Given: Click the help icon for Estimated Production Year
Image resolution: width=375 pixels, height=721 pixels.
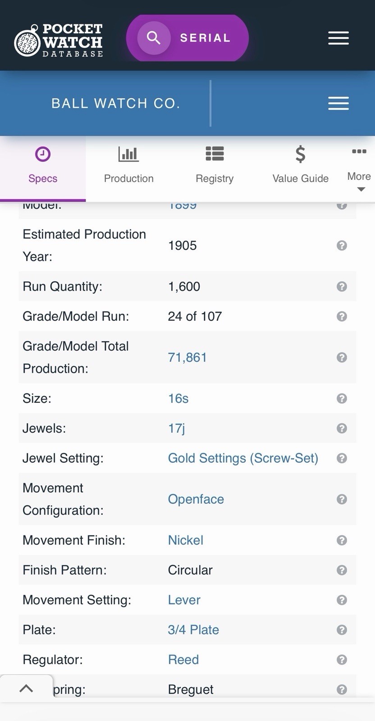Looking at the screenshot, I should coord(342,246).
